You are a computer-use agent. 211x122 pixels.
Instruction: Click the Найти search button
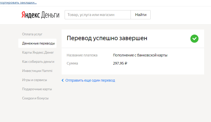point(140,15)
